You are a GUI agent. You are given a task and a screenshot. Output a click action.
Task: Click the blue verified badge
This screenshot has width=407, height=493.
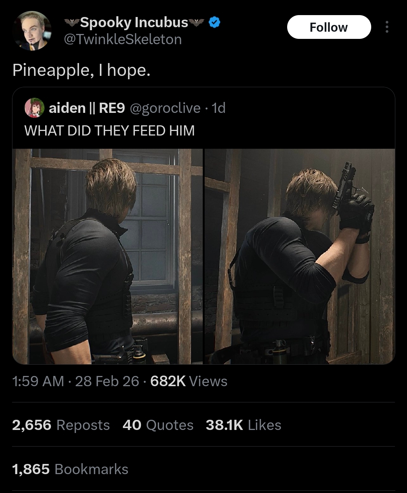tap(214, 22)
